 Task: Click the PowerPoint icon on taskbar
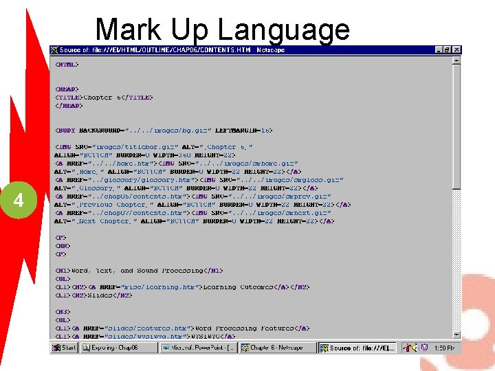[166, 348]
